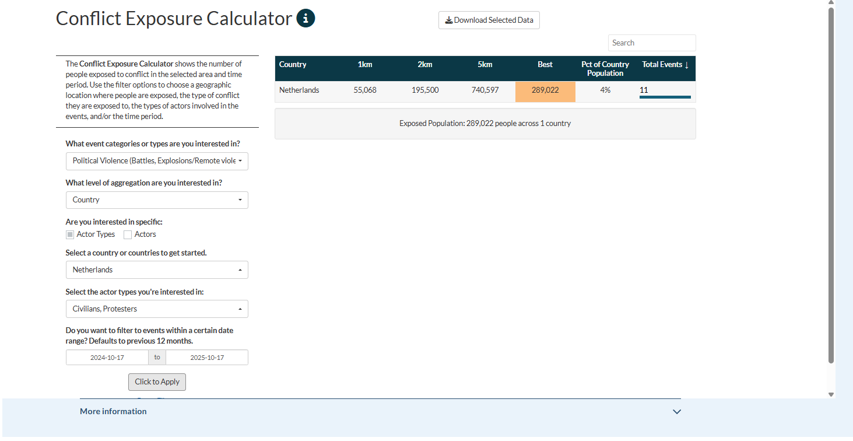The width and height of the screenshot is (853, 441).
Task: Click the scrollbar down arrow
Action: point(831,395)
